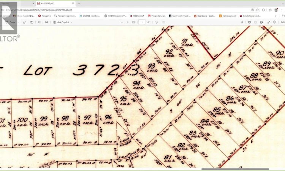This screenshot has width=285, height=171.
Task: Rotate the PDF page
Action: coord(156,22)
